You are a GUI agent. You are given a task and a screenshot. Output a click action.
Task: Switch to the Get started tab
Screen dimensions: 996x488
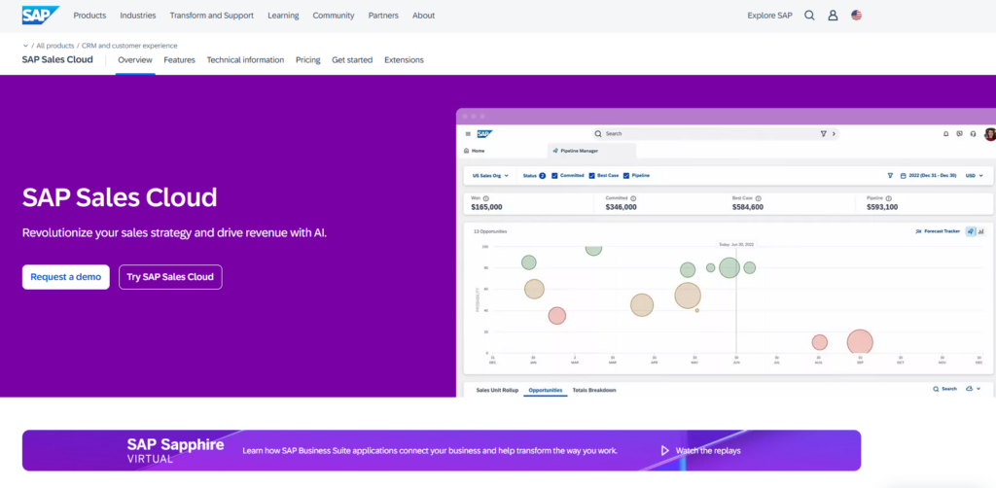352,60
